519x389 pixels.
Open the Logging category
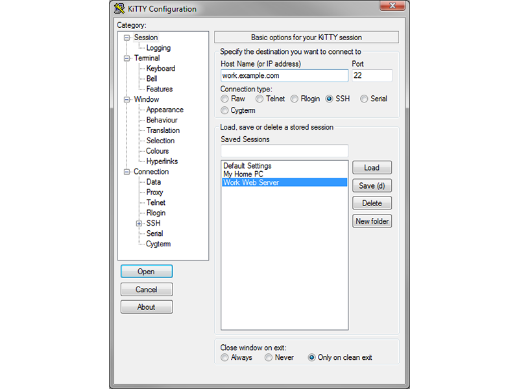[158, 48]
